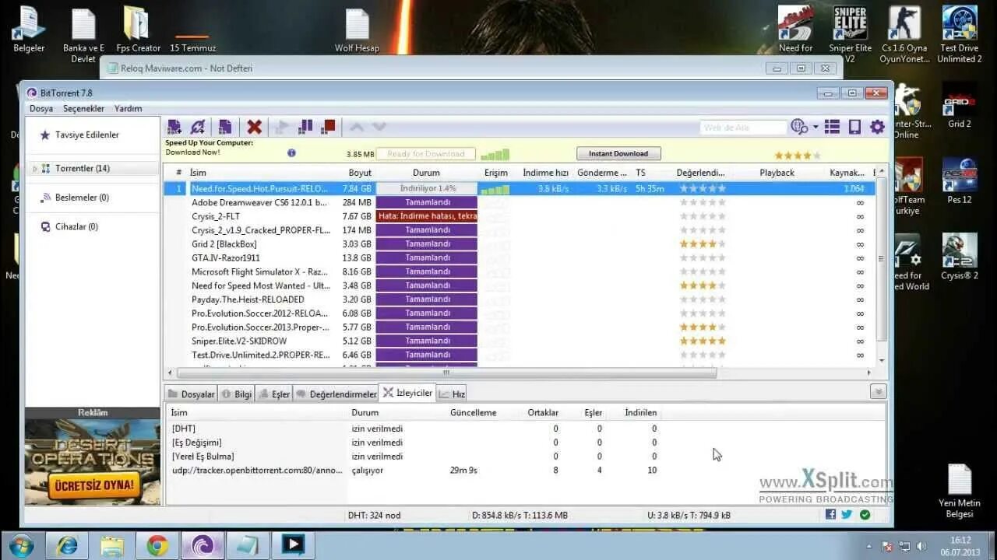997x560 pixels.
Task: Click the Remote device toolbar icon
Action: (x=854, y=127)
